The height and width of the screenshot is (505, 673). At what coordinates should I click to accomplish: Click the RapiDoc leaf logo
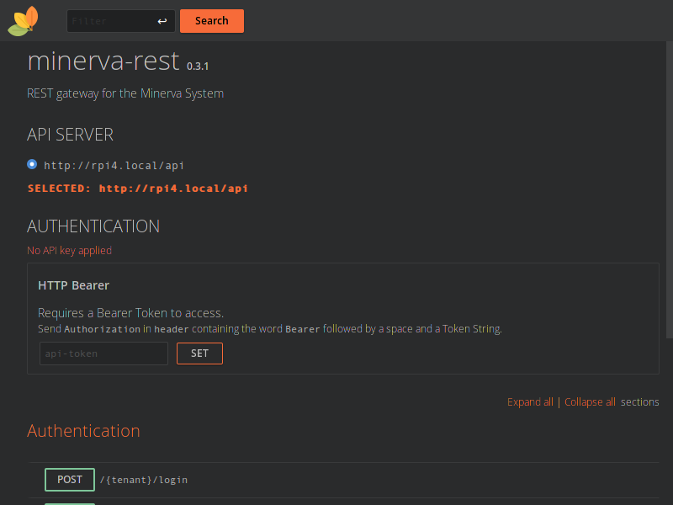(23, 21)
